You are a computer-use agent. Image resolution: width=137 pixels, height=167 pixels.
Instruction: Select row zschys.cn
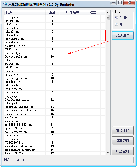click(55, 17)
